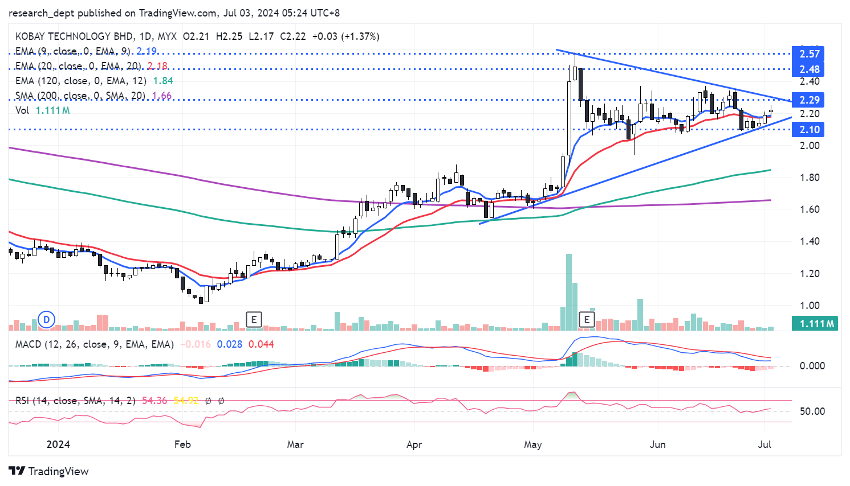Open the RSI indicator legend
This screenshot has height=486, width=850.
pyautogui.click(x=75, y=401)
